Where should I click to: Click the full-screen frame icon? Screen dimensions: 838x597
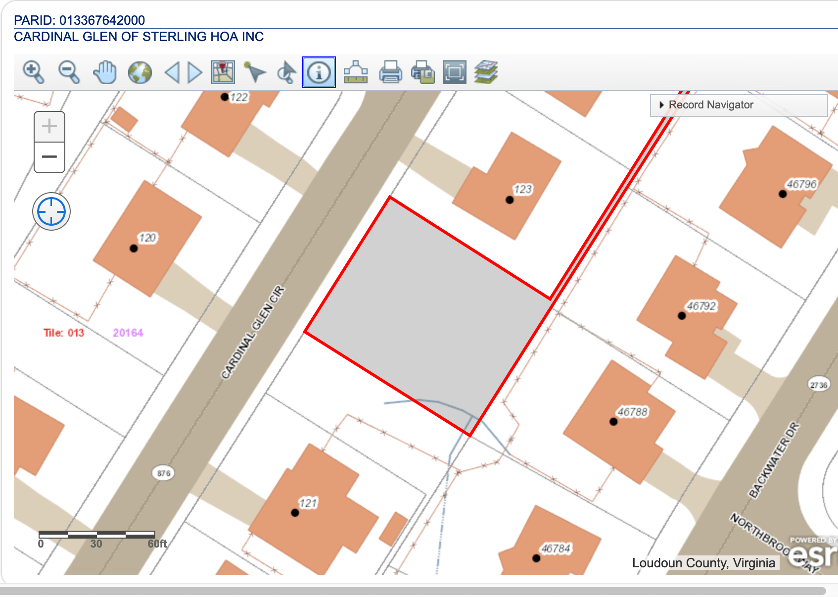(454, 72)
